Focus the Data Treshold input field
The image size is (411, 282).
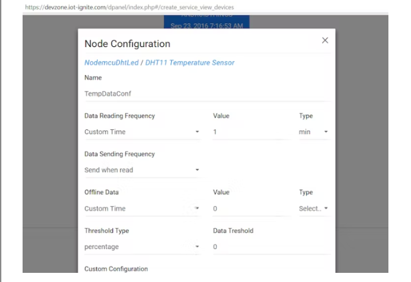(x=271, y=247)
